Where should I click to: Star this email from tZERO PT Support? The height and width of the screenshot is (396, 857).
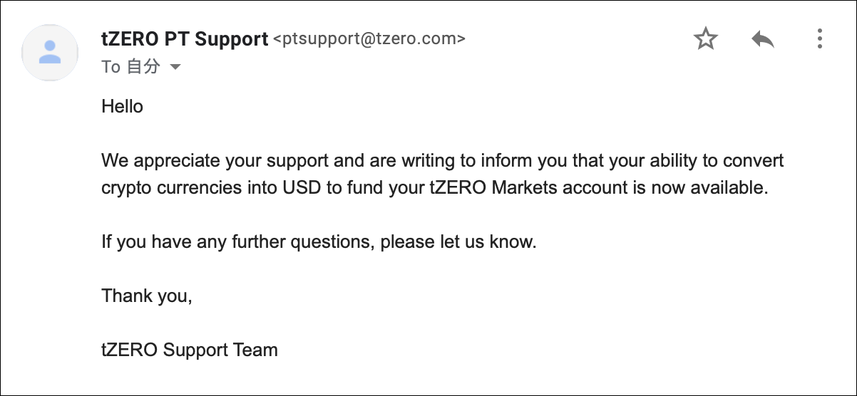coord(706,38)
